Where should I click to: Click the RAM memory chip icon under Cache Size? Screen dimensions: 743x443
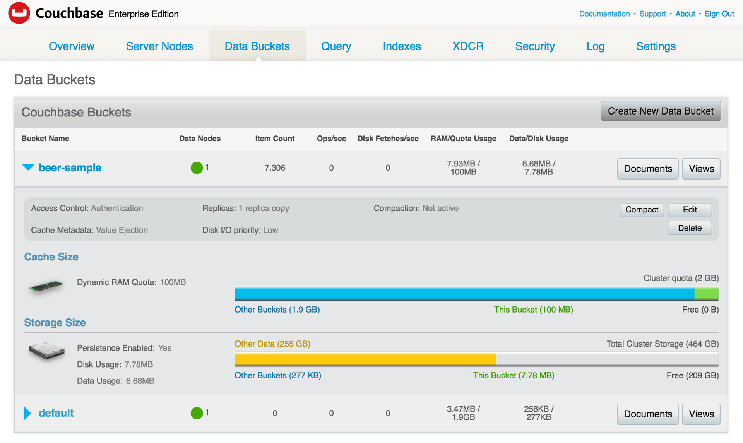[x=46, y=287]
